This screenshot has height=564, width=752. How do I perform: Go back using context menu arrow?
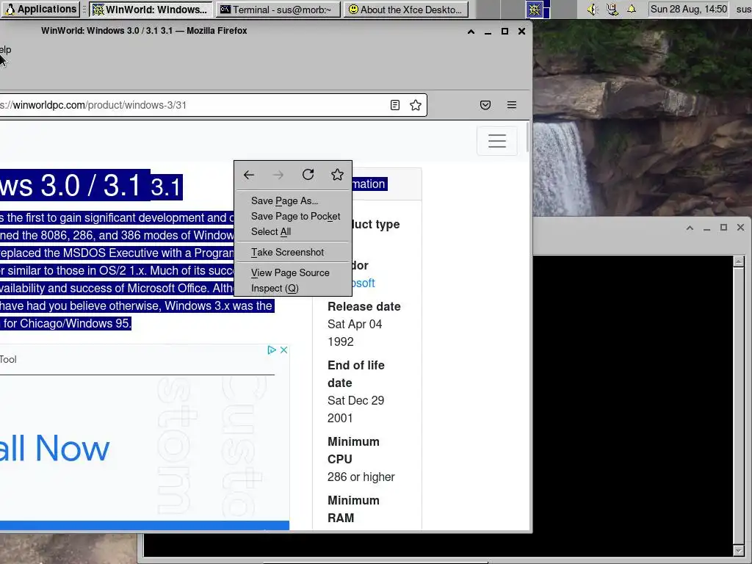(248, 175)
